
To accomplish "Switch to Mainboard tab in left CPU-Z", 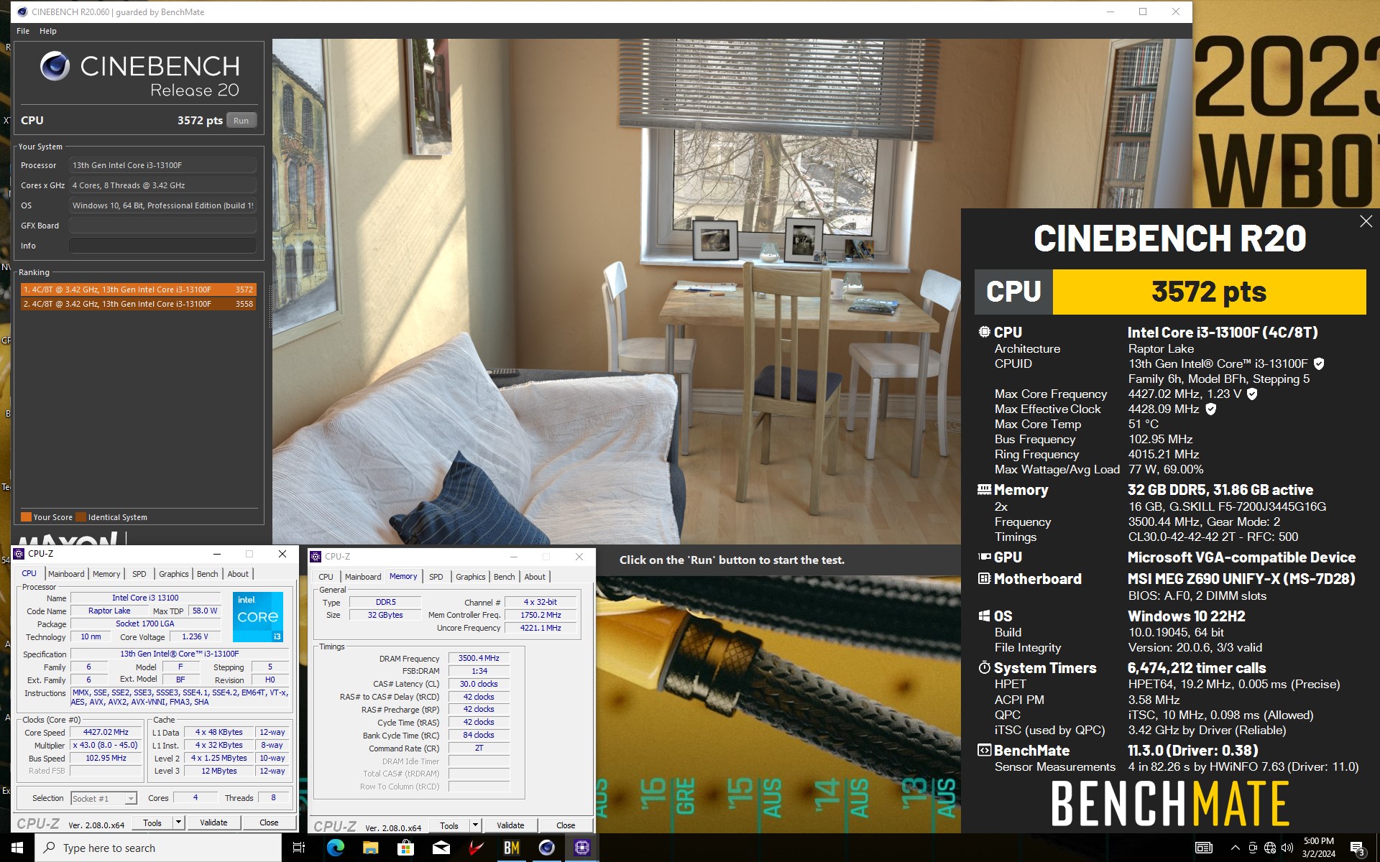I will pyautogui.click(x=66, y=573).
